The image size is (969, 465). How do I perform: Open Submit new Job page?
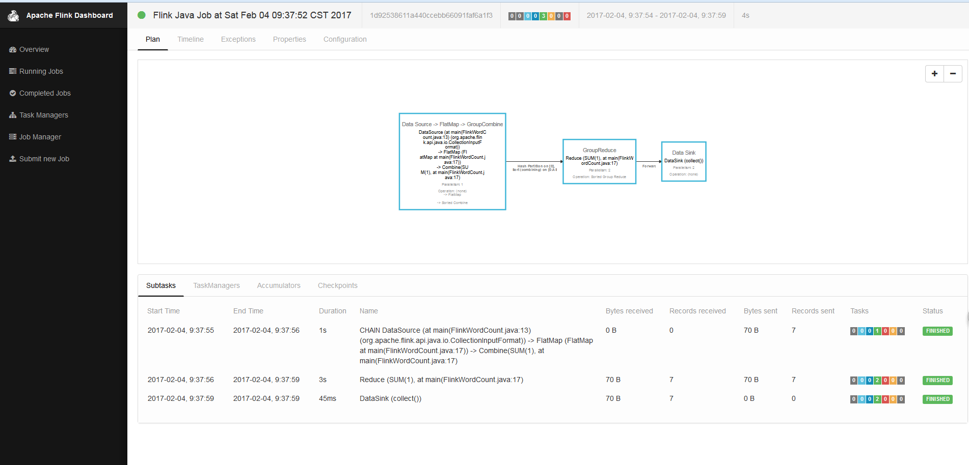[x=44, y=159]
